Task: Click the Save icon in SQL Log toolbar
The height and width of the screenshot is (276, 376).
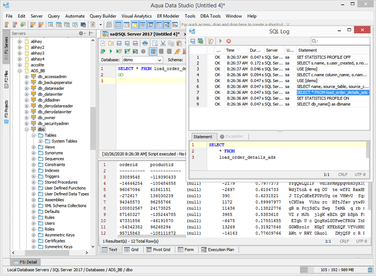Action: pos(193,41)
